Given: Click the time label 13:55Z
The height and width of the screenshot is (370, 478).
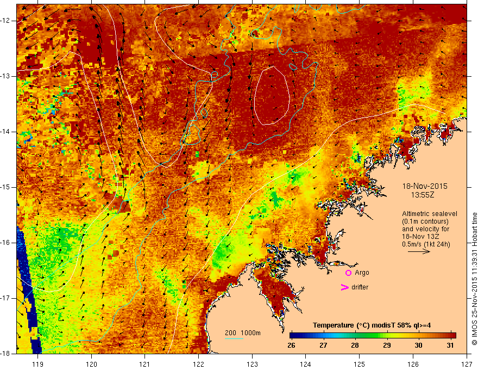Looking at the screenshot, I should click(x=422, y=195).
